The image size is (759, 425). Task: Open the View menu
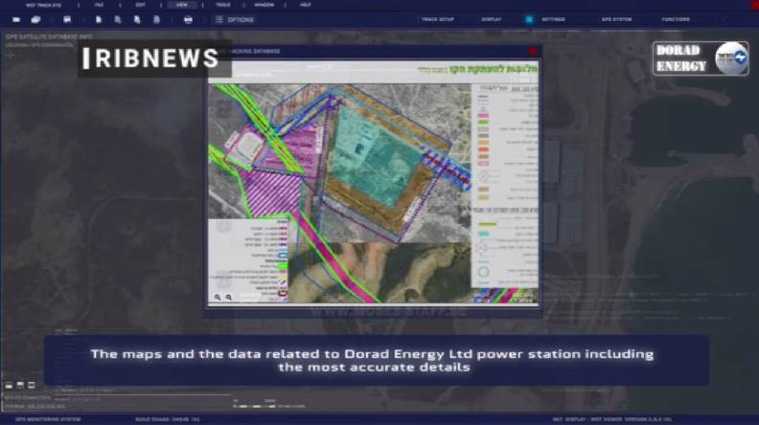point(181,5)
